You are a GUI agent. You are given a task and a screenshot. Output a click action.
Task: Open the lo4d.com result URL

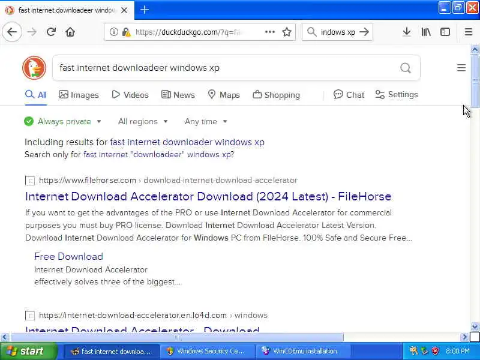[x=153, y=316]
